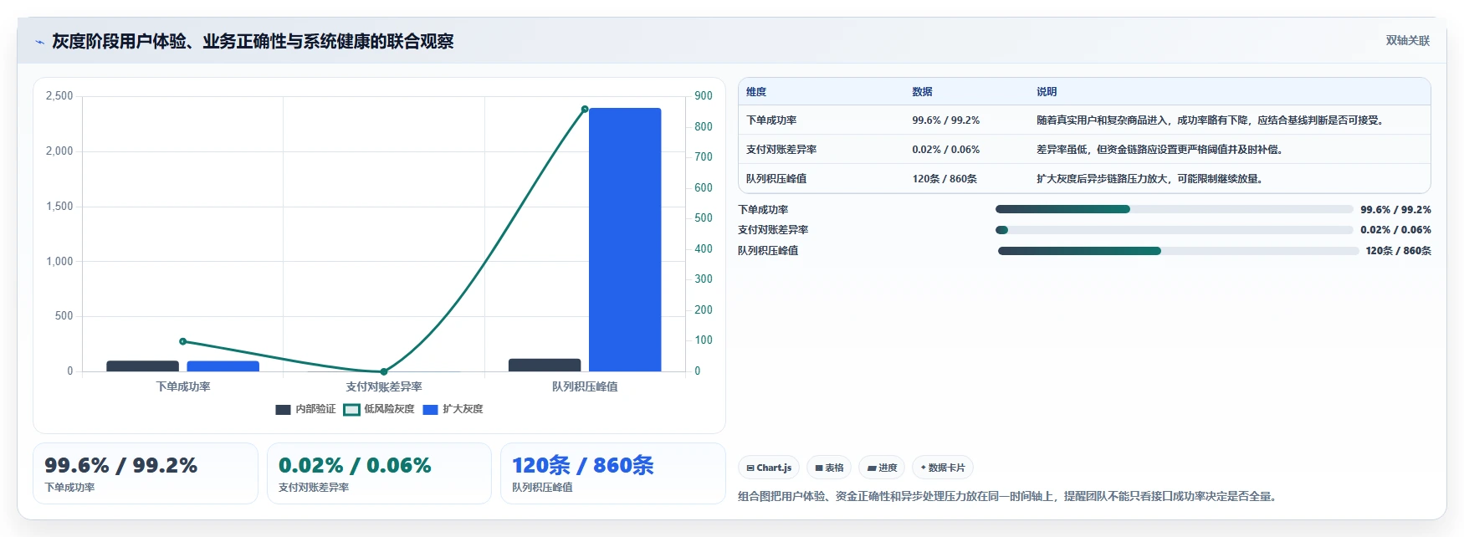Click the right axis value 900
This screenshot has width=1464, height=537.
(704, 96)
